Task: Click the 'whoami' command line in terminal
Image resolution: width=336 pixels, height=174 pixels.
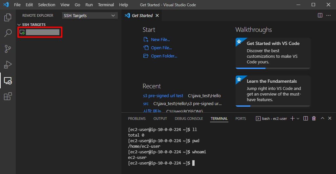Action: (167, 152)
